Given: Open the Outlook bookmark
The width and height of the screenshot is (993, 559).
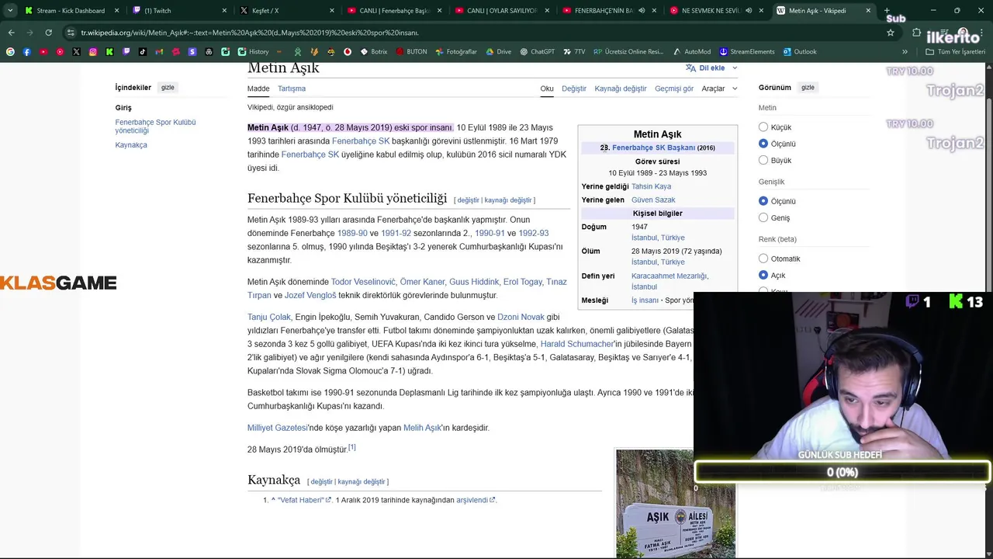Looking at the screenshot, I should pos(800,52).
